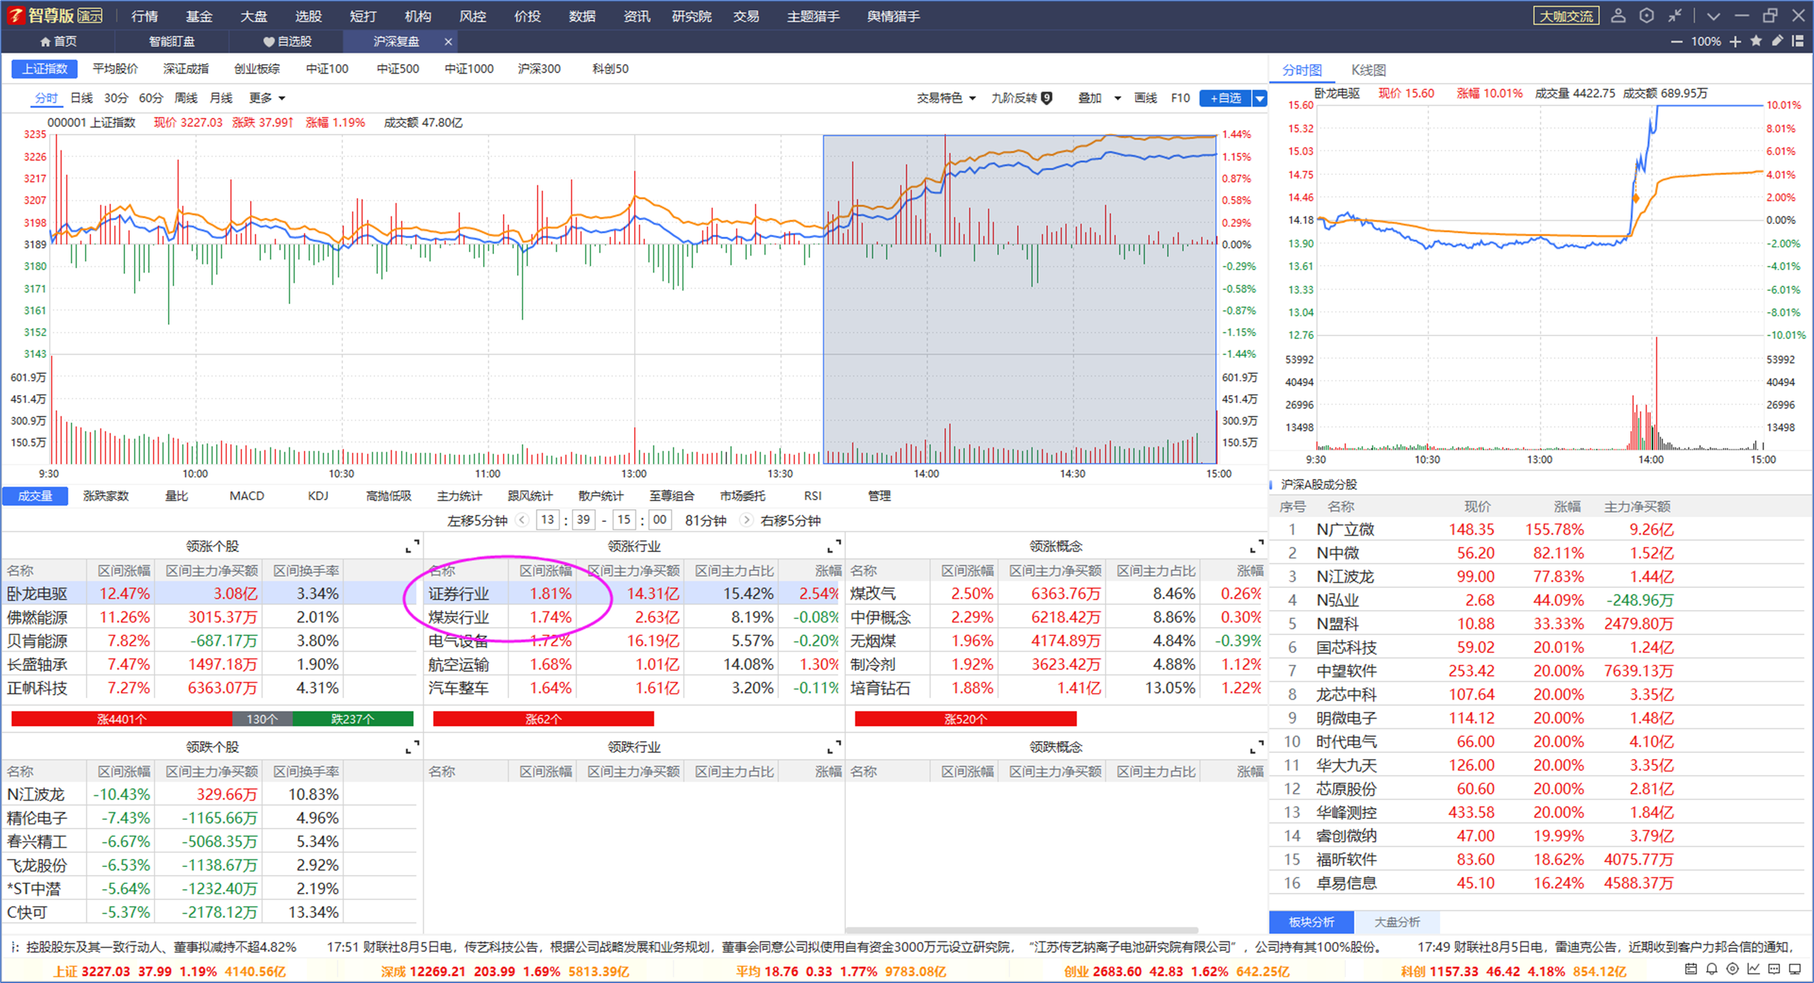This screenshot has width=1814, height=983.
Task: Close the 沪深复盘 tab
Action: (448, 42)
